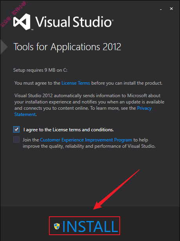Close the Visual Studio setup dialog

pos(171,9)
